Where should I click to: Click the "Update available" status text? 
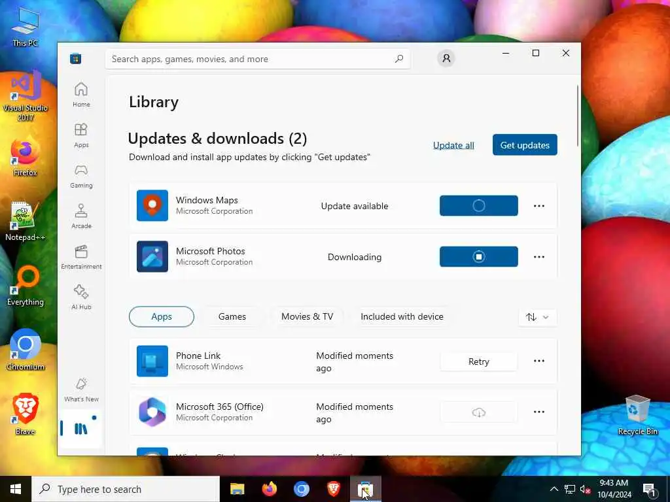tap(355, 206)
